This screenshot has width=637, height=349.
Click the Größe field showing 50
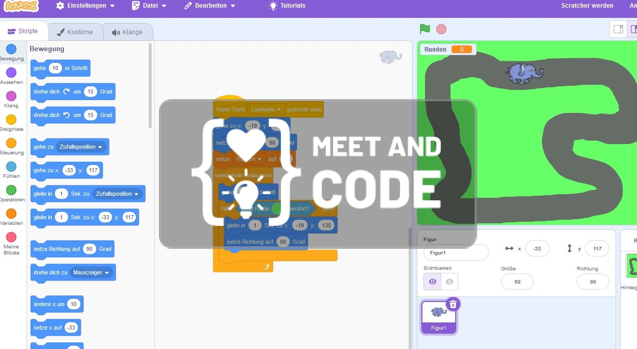click(517, 282)
